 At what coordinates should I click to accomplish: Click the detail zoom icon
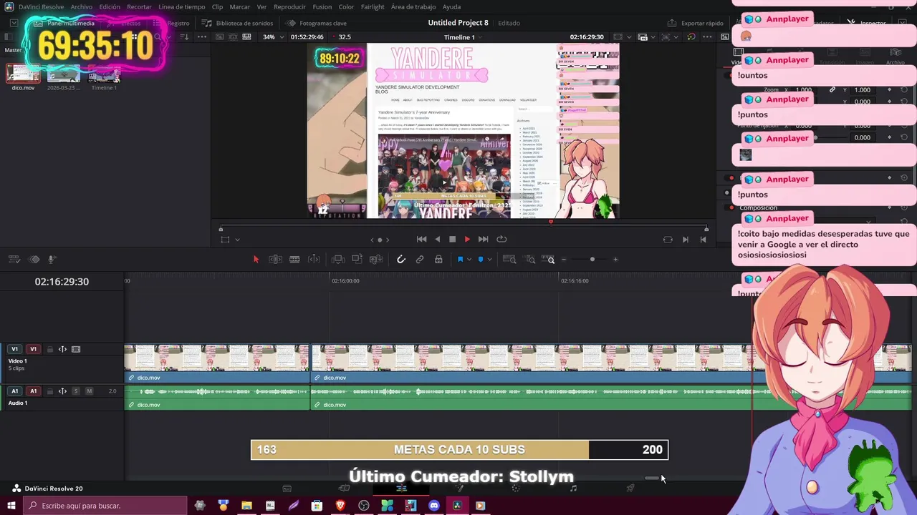[x=530, y=260]
